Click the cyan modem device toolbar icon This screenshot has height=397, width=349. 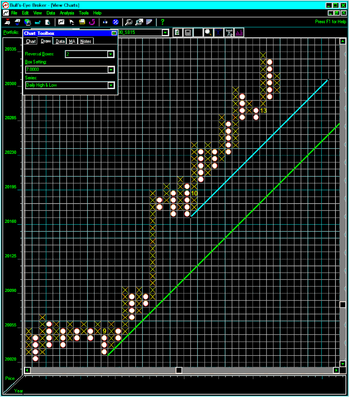[38, 22]
